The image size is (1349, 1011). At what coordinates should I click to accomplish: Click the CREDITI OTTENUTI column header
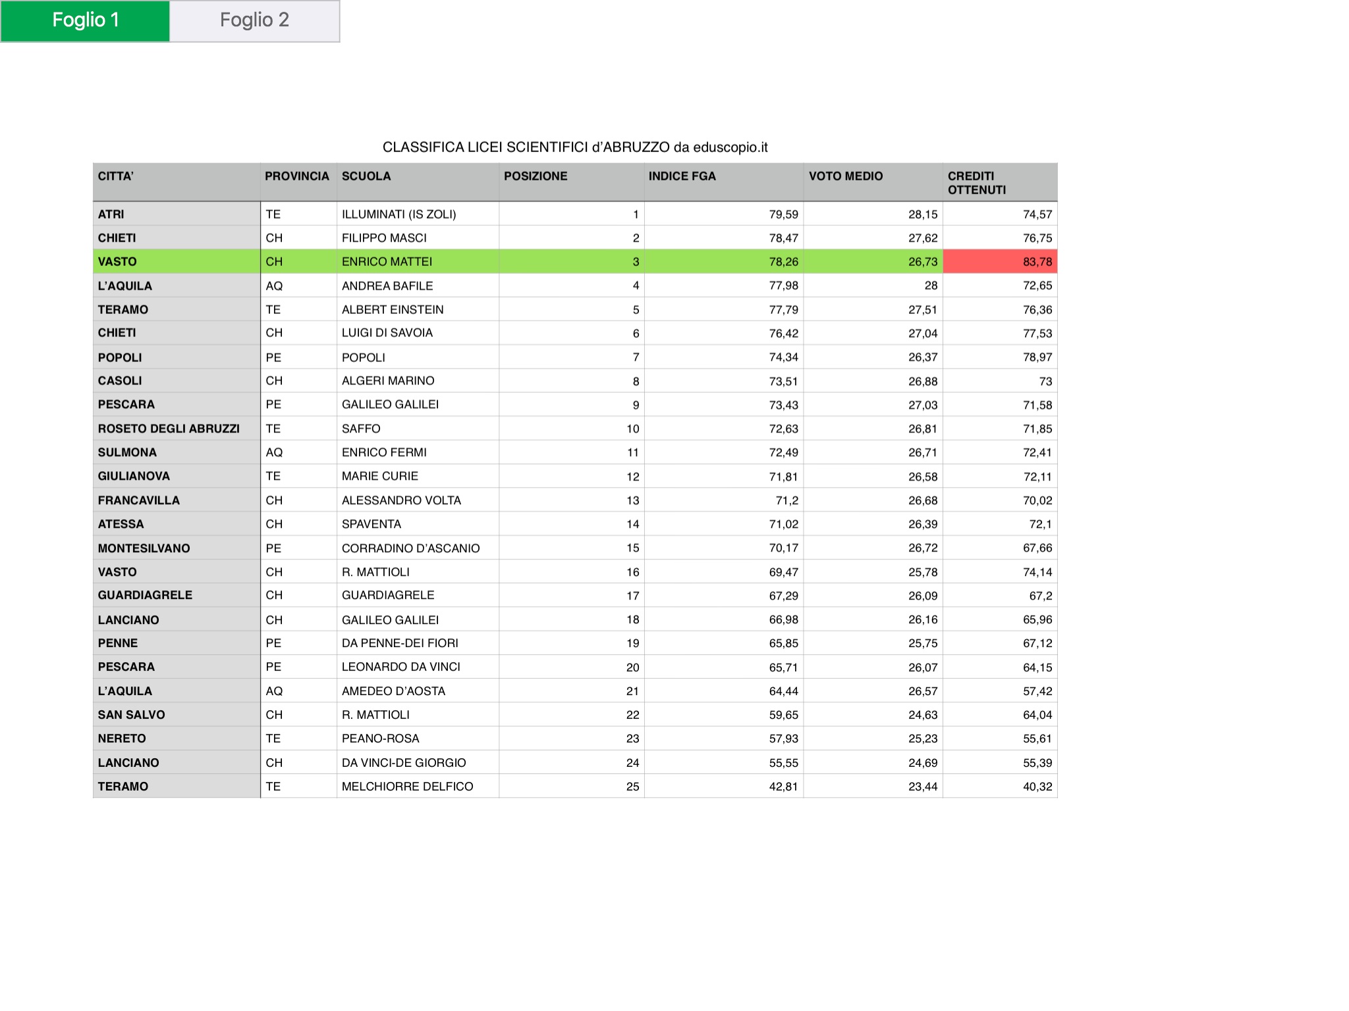tap(1000, 182)
